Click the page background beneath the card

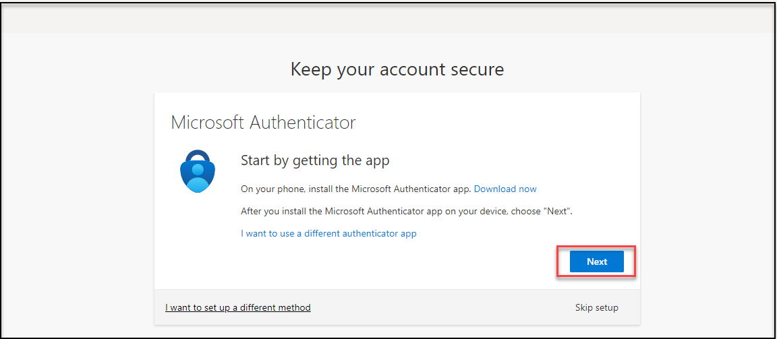click(x=397, y=331)
